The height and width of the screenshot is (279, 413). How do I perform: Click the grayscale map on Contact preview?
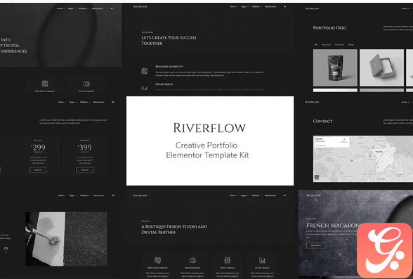coord(363,159)
